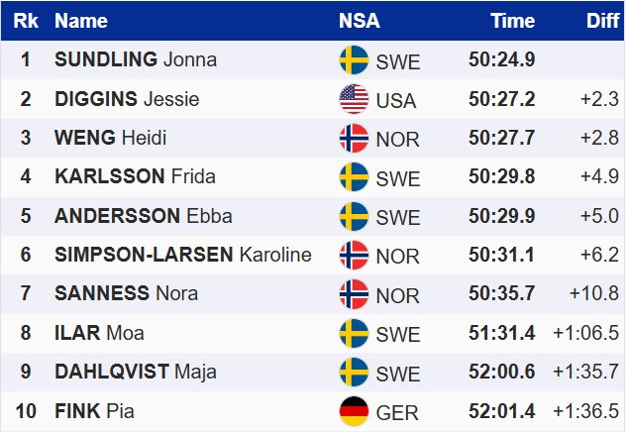Viewport: 627px width, 432px height.
Task: Click the German flag beside Pia Fink
Action: [x=354, y=410]
